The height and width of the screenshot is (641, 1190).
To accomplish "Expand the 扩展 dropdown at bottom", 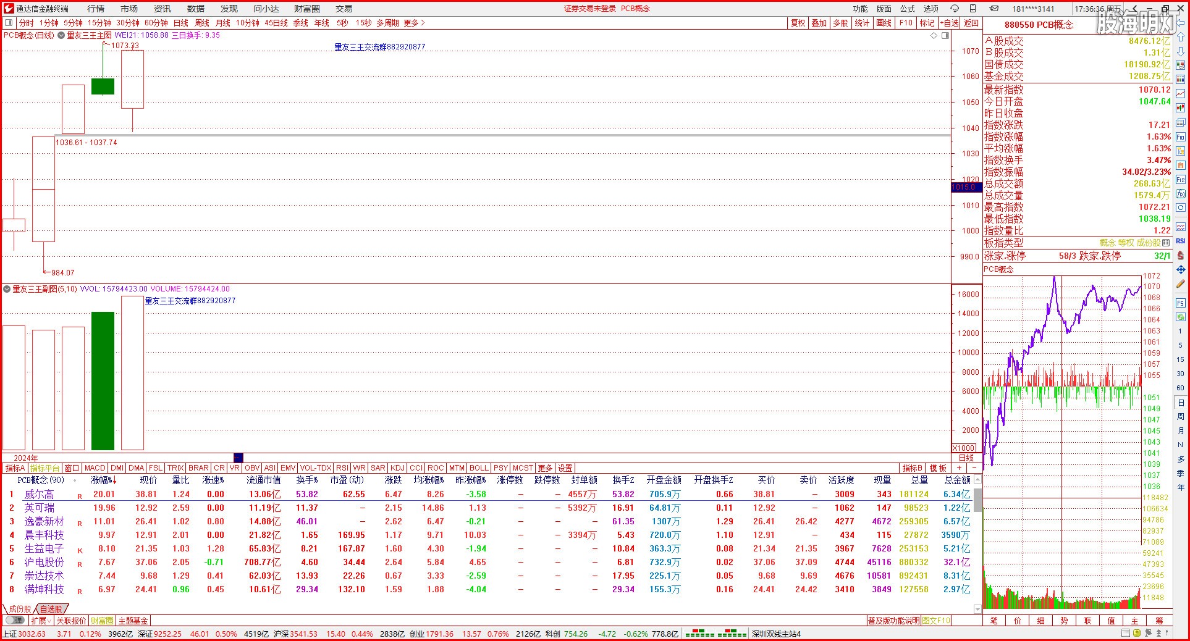I will 41,620.
